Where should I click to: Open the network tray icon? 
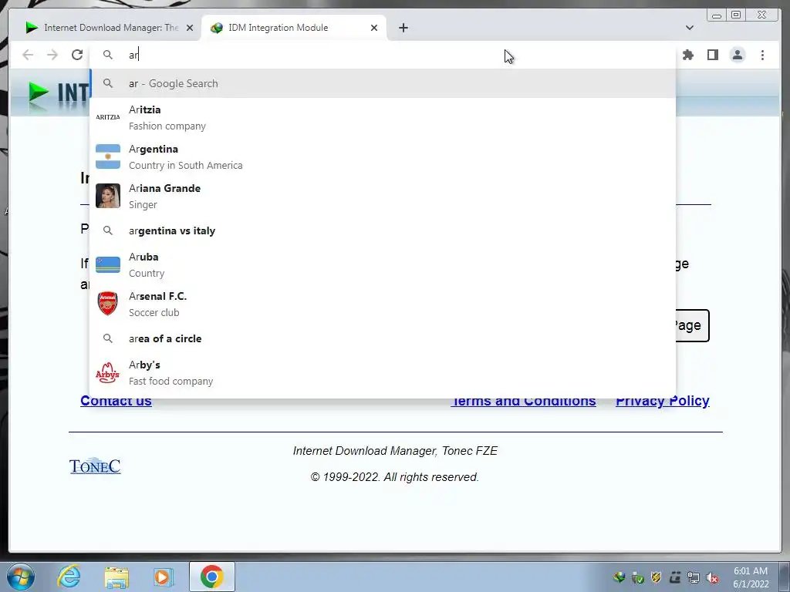[x=694, y=578]
